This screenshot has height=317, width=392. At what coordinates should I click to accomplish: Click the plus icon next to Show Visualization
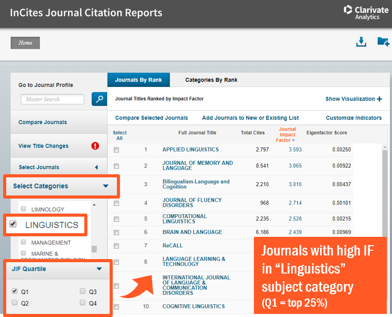pos(380,99)
